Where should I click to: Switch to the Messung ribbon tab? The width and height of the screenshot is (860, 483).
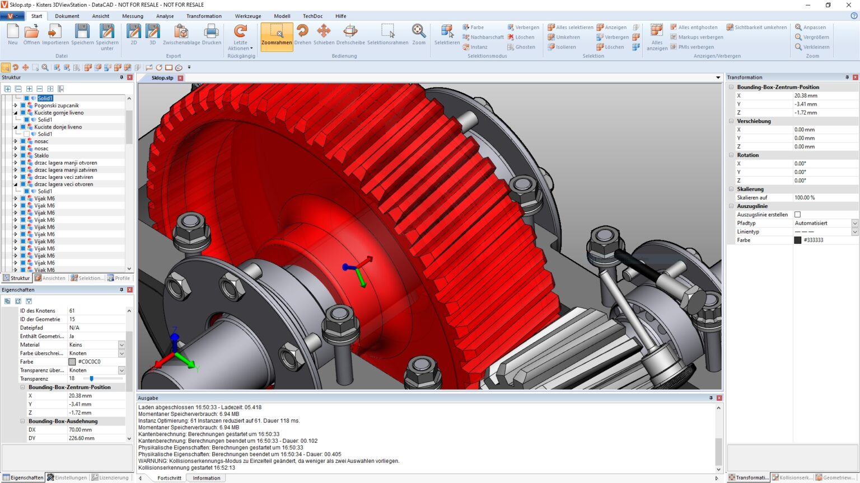(132, 16)
